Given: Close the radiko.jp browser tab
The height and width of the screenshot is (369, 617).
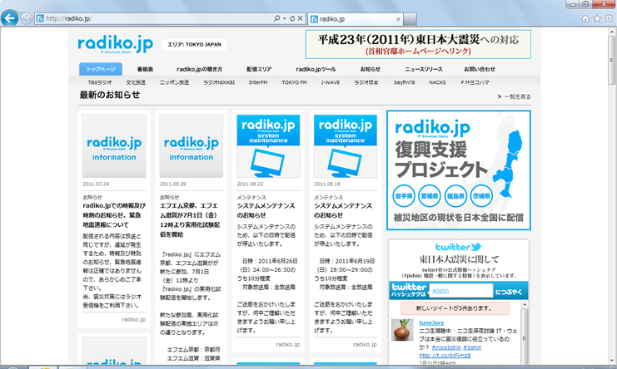Looking at the screenshot, I should [x=398, y=19].
